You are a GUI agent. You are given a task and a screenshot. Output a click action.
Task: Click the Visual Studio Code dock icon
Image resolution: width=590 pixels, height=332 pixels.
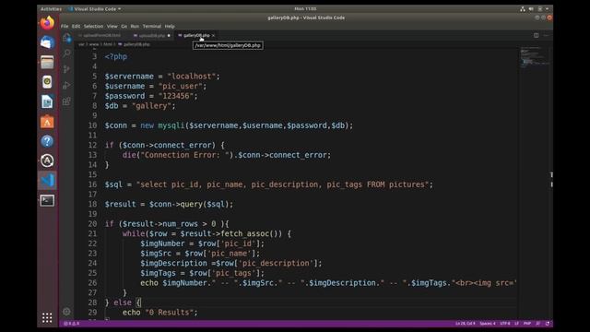click(47, 181)
